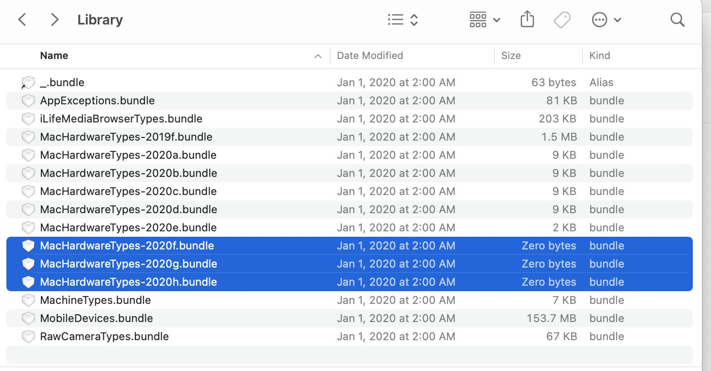Screen dimensions: 711x371
Task: Go forward with the right chevron
Action: 54,20
